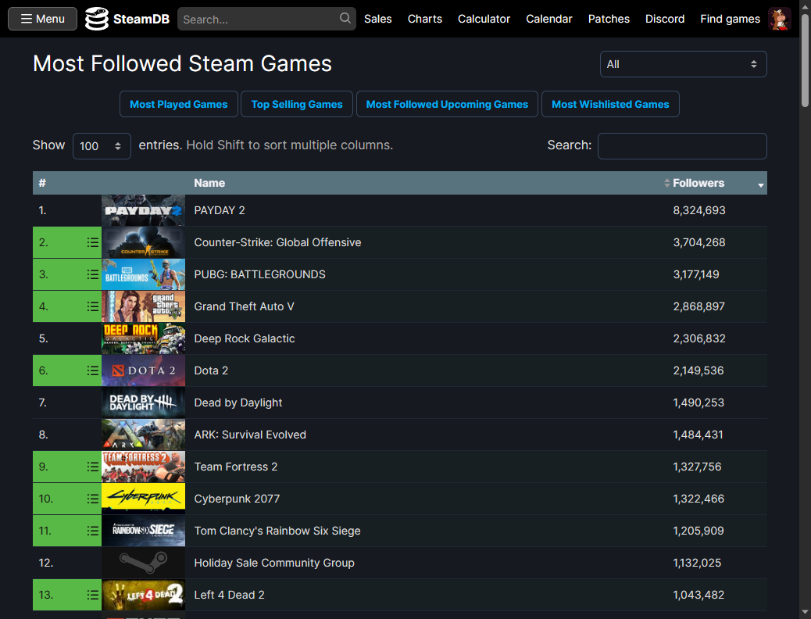Click the Counter-Strike: Global Offensive thumbnail

pos(143,242)
